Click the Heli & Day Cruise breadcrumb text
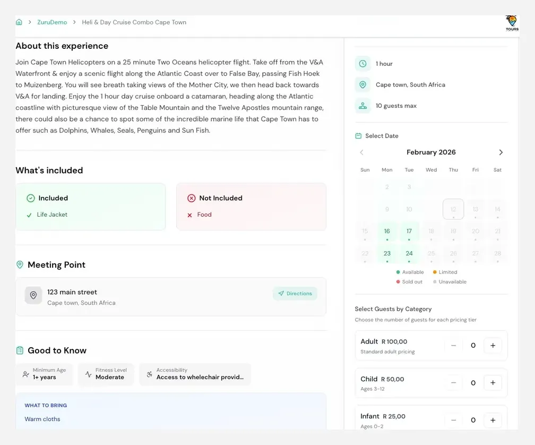Screen dimensions: 535x445 pyautogui.click(x=134, y=22)
